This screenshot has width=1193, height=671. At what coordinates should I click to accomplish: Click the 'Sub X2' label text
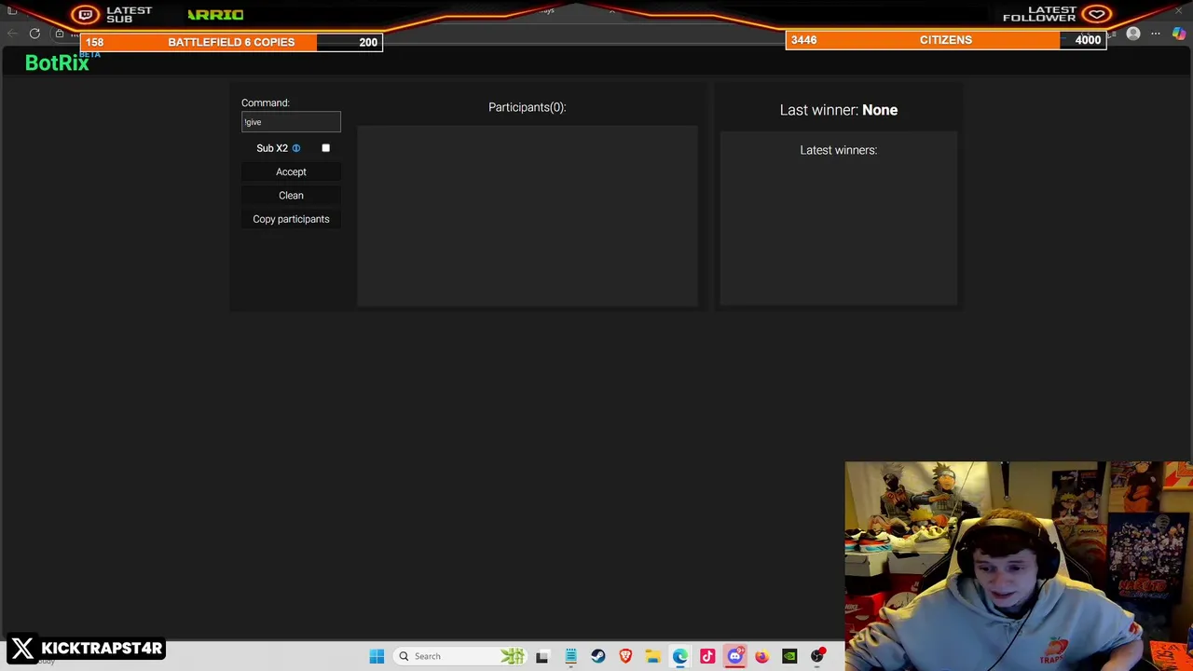[272, 148]
